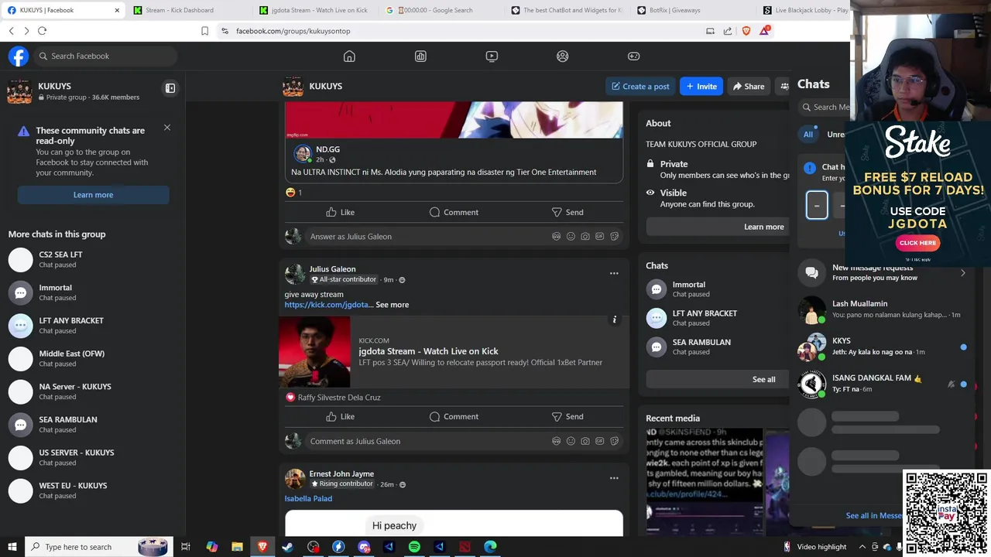
Task: Click Send on ND.GG post
Action: [568, 212]
